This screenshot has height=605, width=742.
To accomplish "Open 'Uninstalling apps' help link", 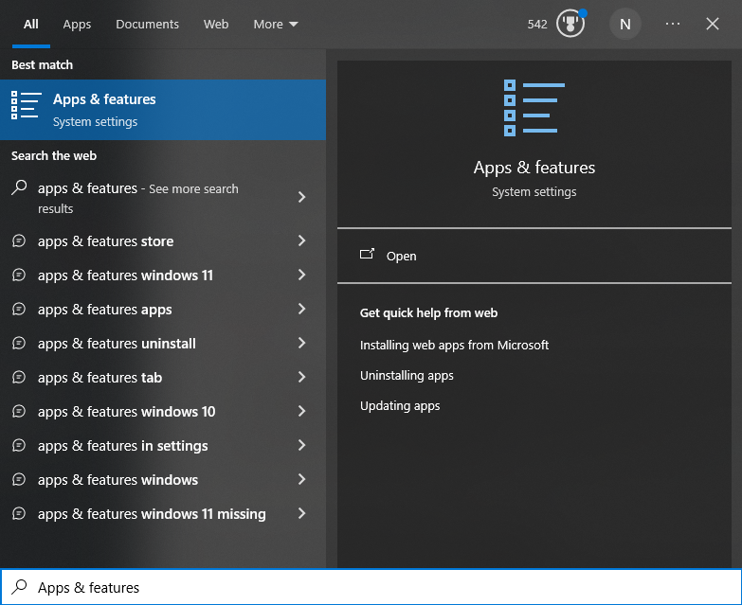I will click(407, 376).
